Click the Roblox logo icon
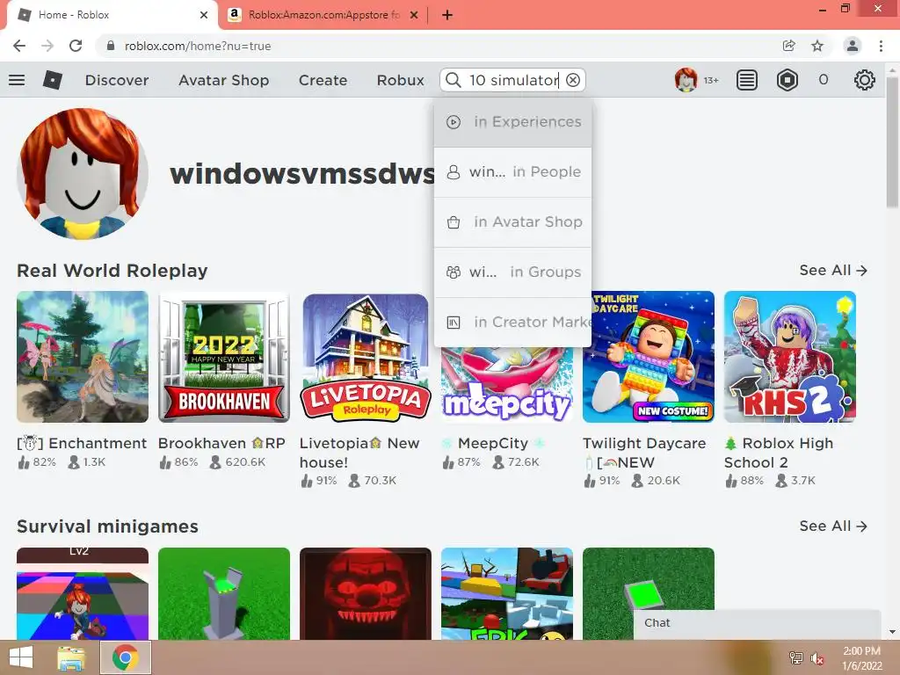This screenshot has width=900, height=675. point(52,80)
